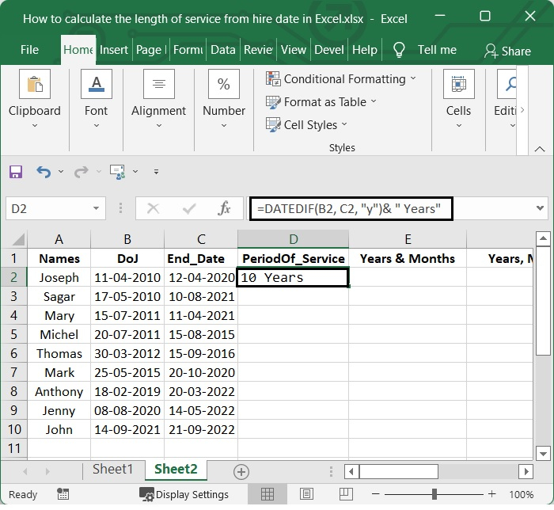Open the Insert ribbon tab
Image resolution: width=554 pixels, height=510 pixels.
click(114, 50)
